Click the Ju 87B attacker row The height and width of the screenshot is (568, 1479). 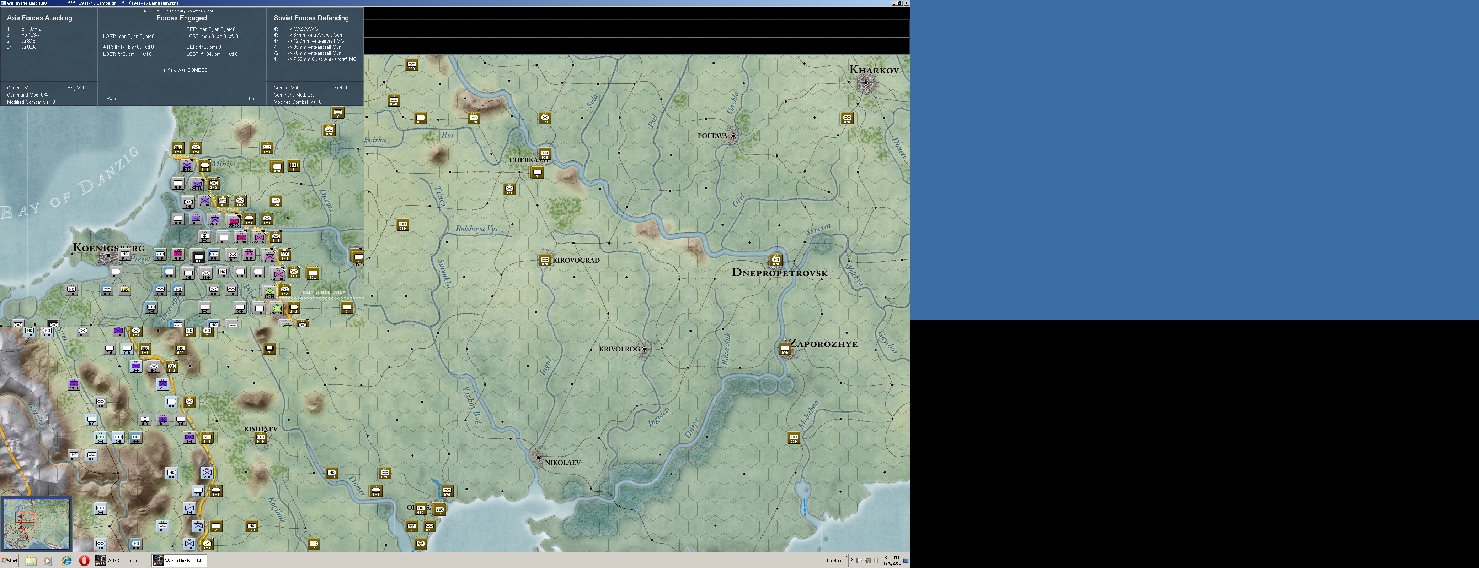[x=21, y=41]
